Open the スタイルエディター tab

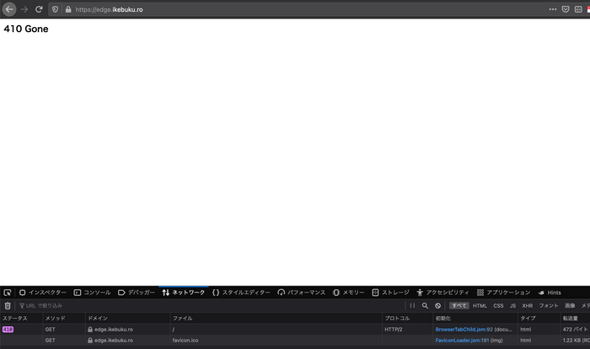coord(241,293)
